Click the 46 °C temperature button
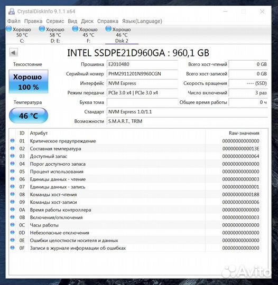Image resolution: width=278 pixels, height=285 pixels. pyautogui.click(x=29, y=116)
